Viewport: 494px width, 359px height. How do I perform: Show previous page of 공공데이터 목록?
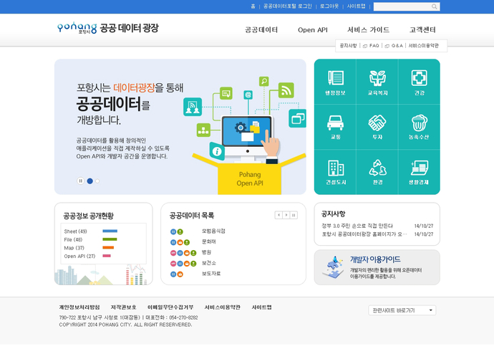coord(279,215)
